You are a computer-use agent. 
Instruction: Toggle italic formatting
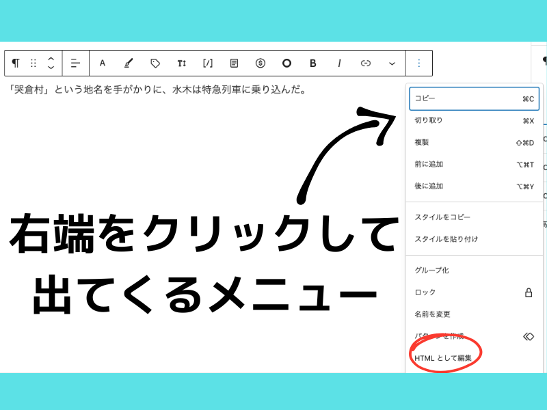click(x=339, y=63)
